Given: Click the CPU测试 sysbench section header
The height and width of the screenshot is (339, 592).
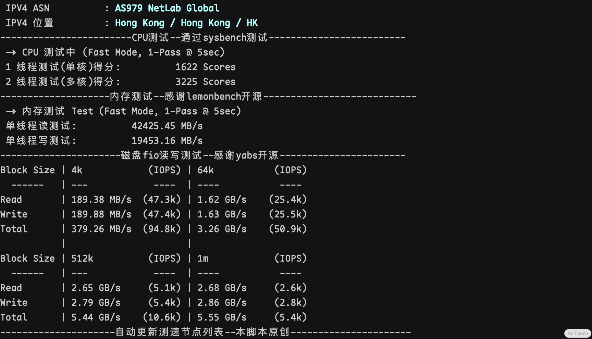Looking at the screenshot, I should click(x=199, y=38).
